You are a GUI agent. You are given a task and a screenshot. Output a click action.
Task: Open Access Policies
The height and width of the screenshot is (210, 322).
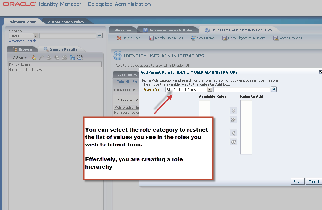tap(288, 38)
